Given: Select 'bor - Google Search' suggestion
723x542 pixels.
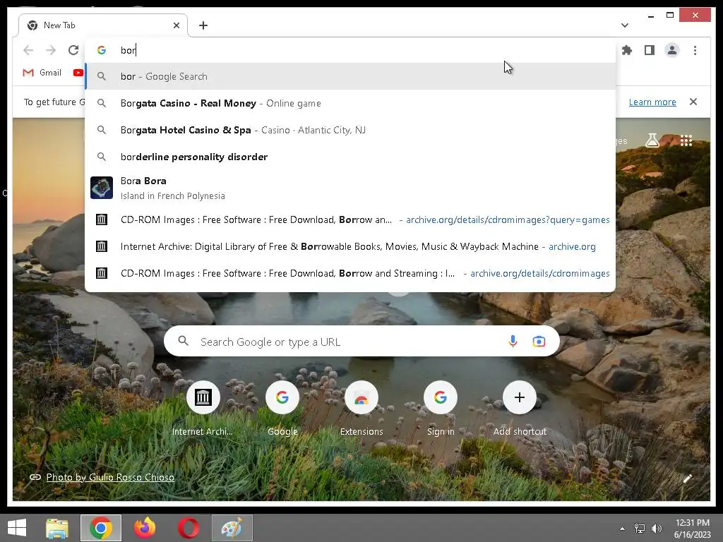Looking at the screenshot, I should (350, 76).
